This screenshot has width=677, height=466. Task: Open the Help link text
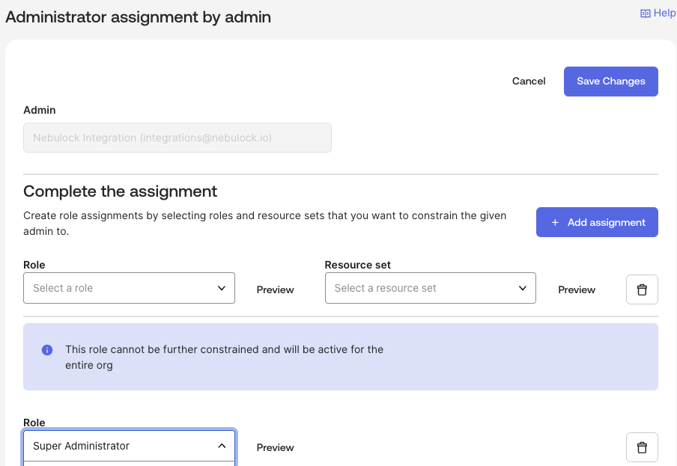click(x=664, y=13)
